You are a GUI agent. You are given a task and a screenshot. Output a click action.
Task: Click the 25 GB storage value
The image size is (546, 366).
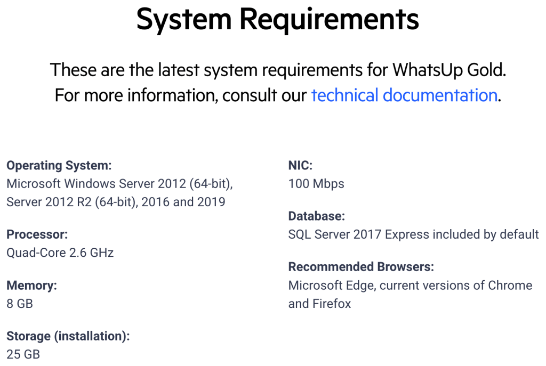click(x=23, y=354)
